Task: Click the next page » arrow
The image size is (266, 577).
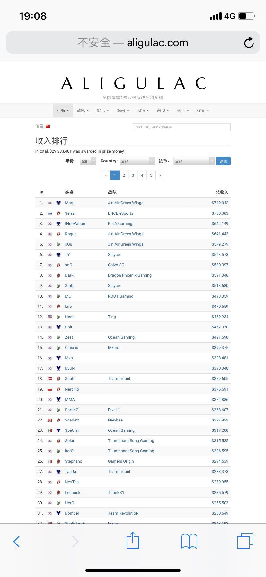Action: (160, 175)
